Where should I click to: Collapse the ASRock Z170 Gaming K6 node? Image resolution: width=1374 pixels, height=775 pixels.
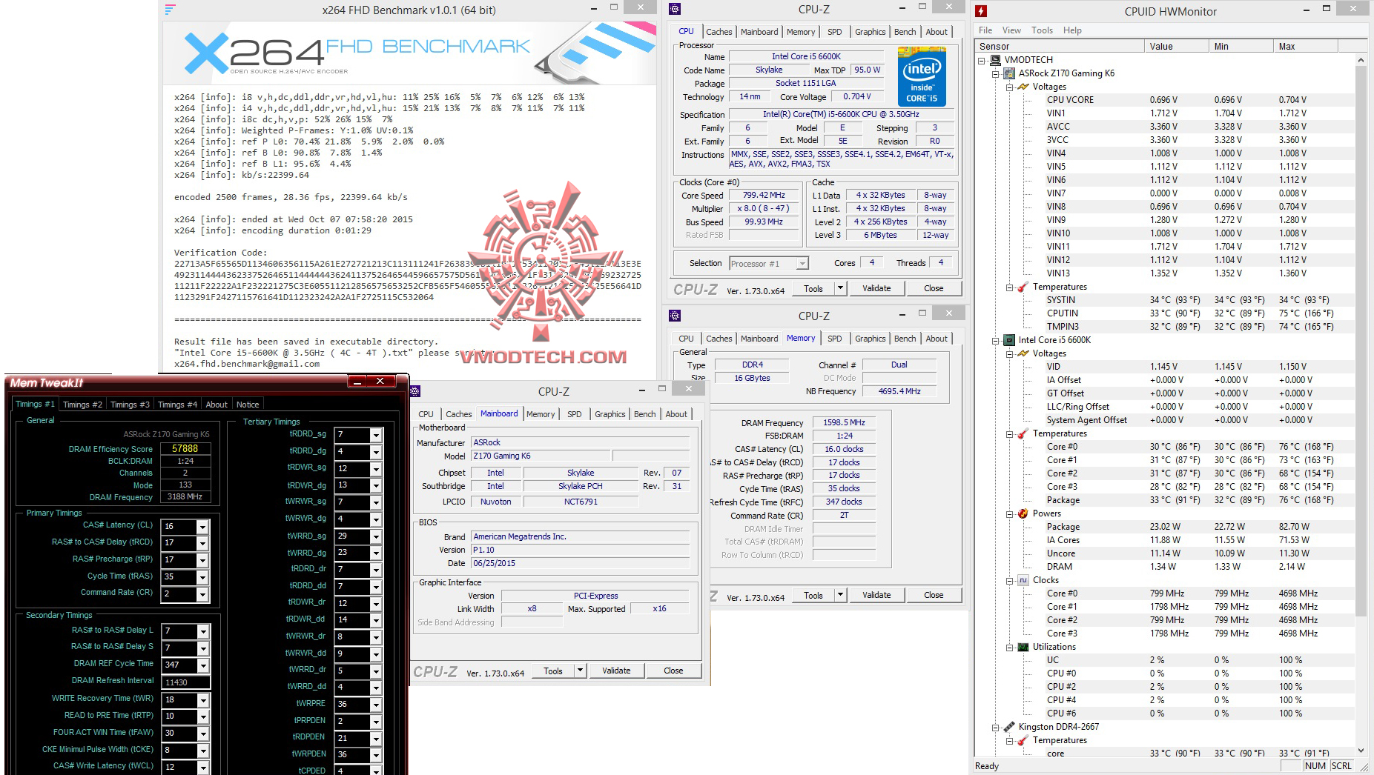click(x=996, y=73)
